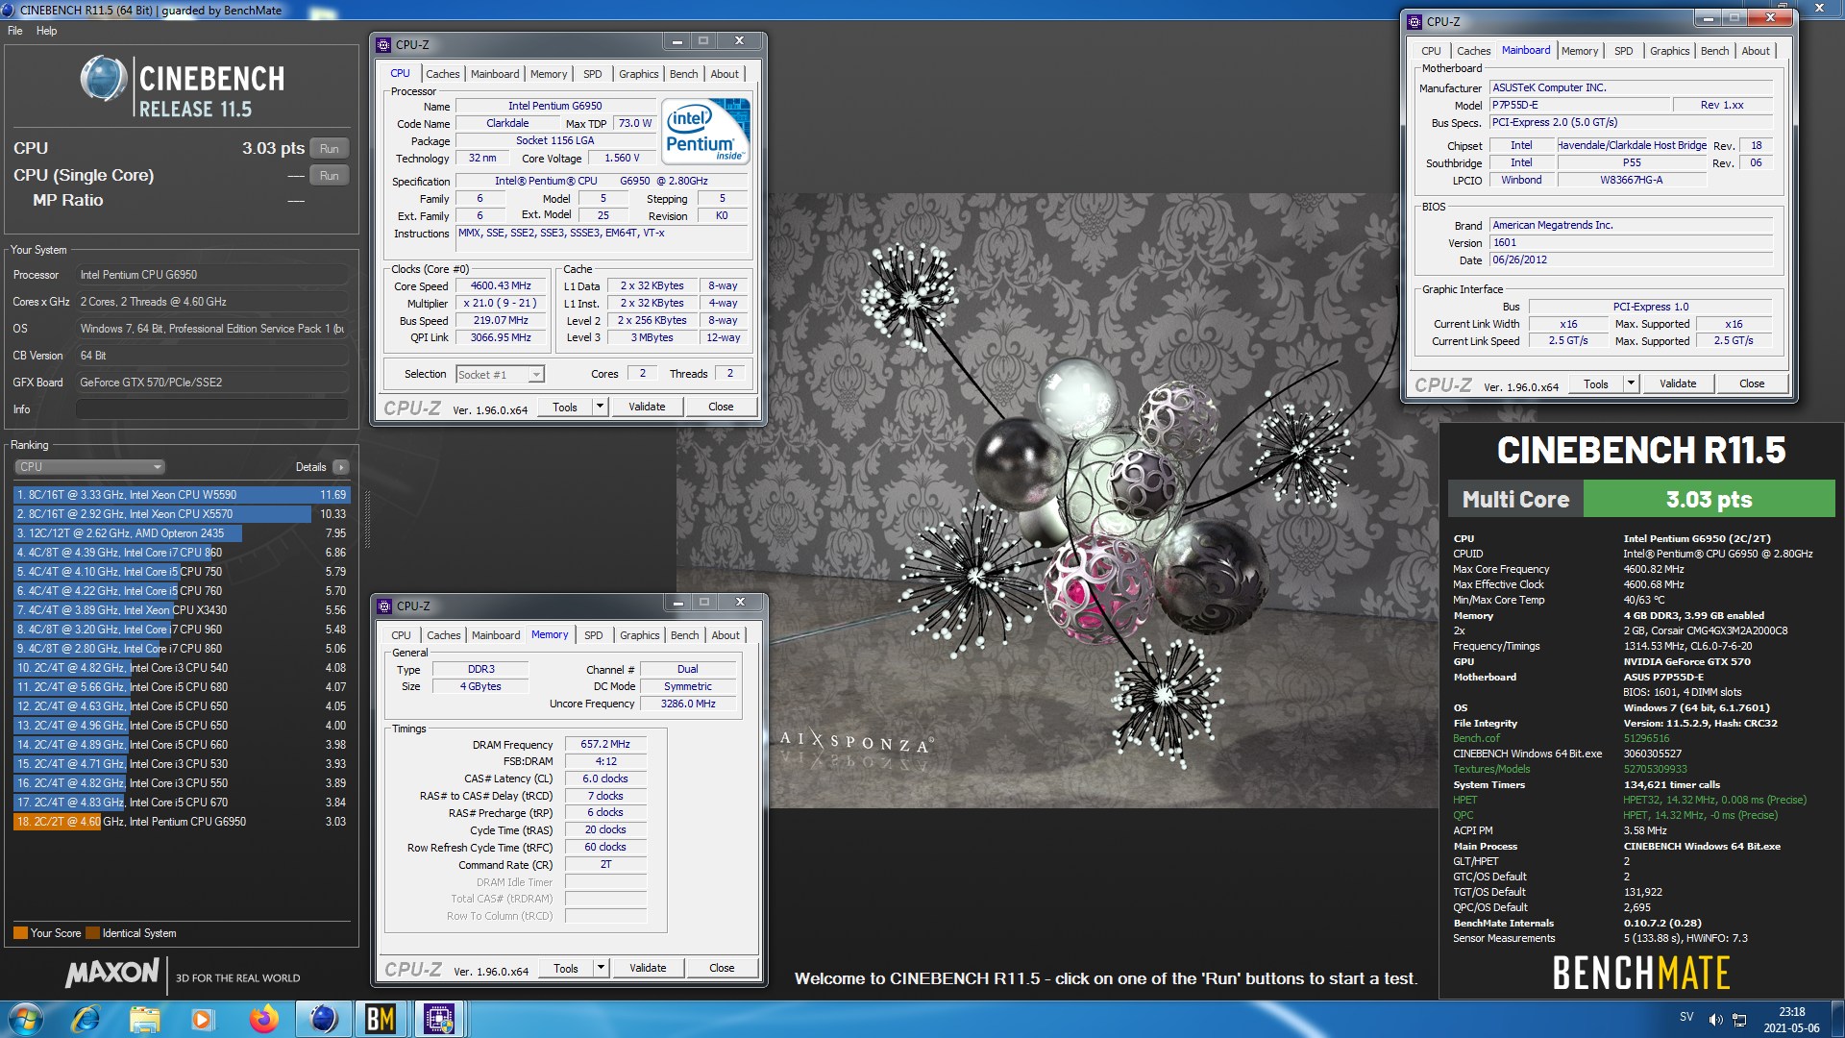Click the mainboard Model field P7P55D-E
This screenshot has height=1038, width=1845.
(1579, 105)
